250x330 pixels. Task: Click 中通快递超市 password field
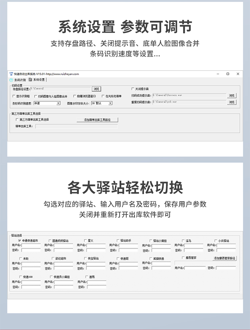(31, 250)
